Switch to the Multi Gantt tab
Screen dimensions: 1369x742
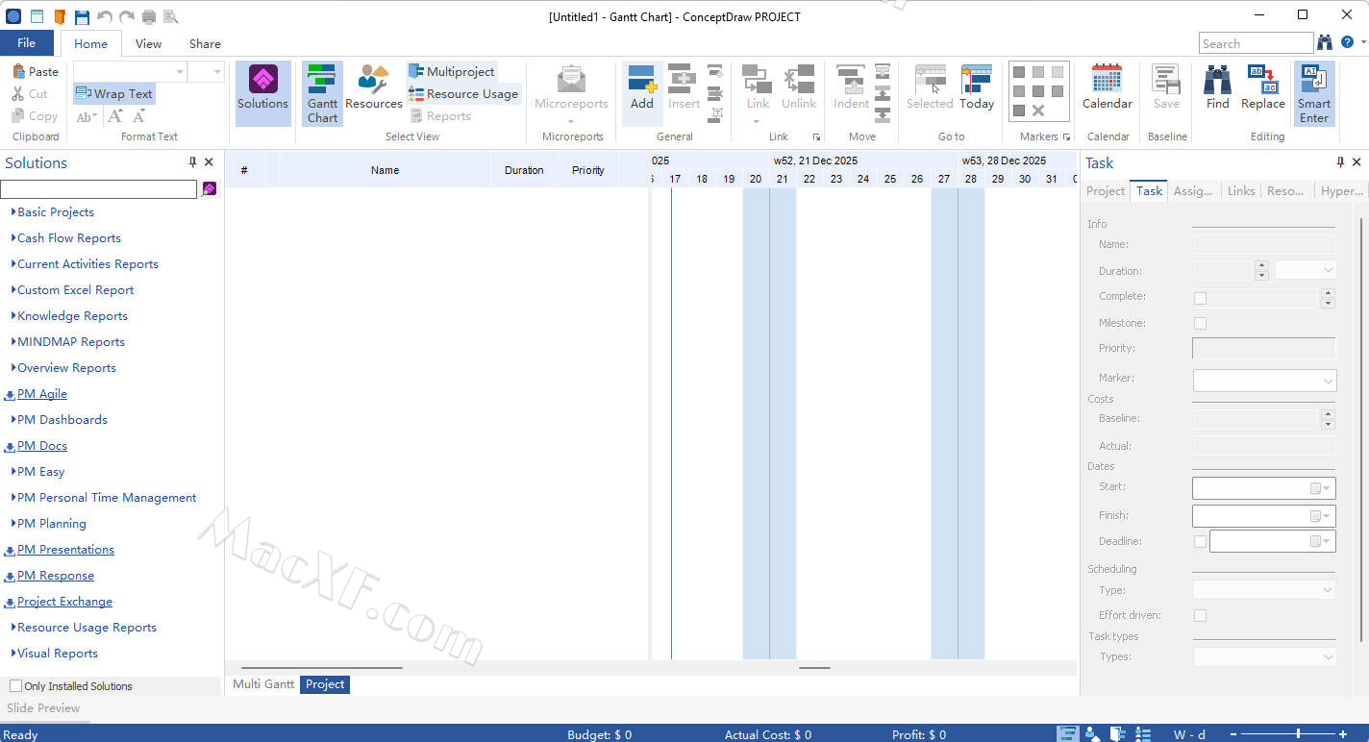[x=263, y=684]
